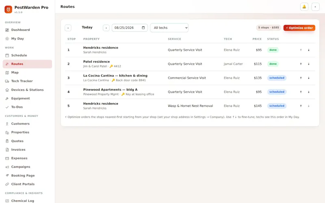This screenshot has height=203, width=325.
Task: Click the Quotes clipboard icon
Action: (7, 141)
